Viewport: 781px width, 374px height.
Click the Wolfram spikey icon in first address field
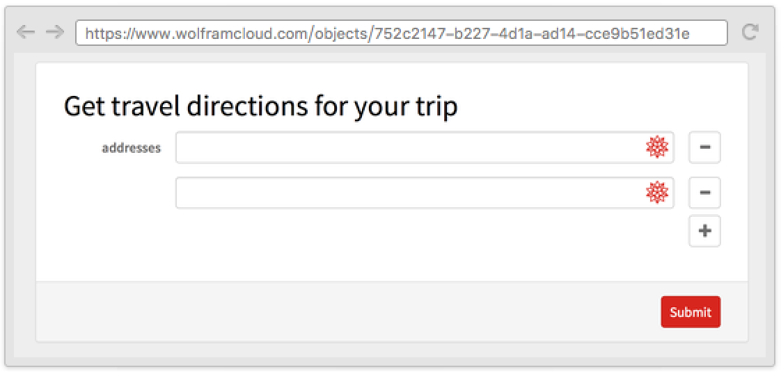pos(657,147)
